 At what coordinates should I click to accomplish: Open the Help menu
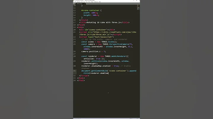point(100,2)
